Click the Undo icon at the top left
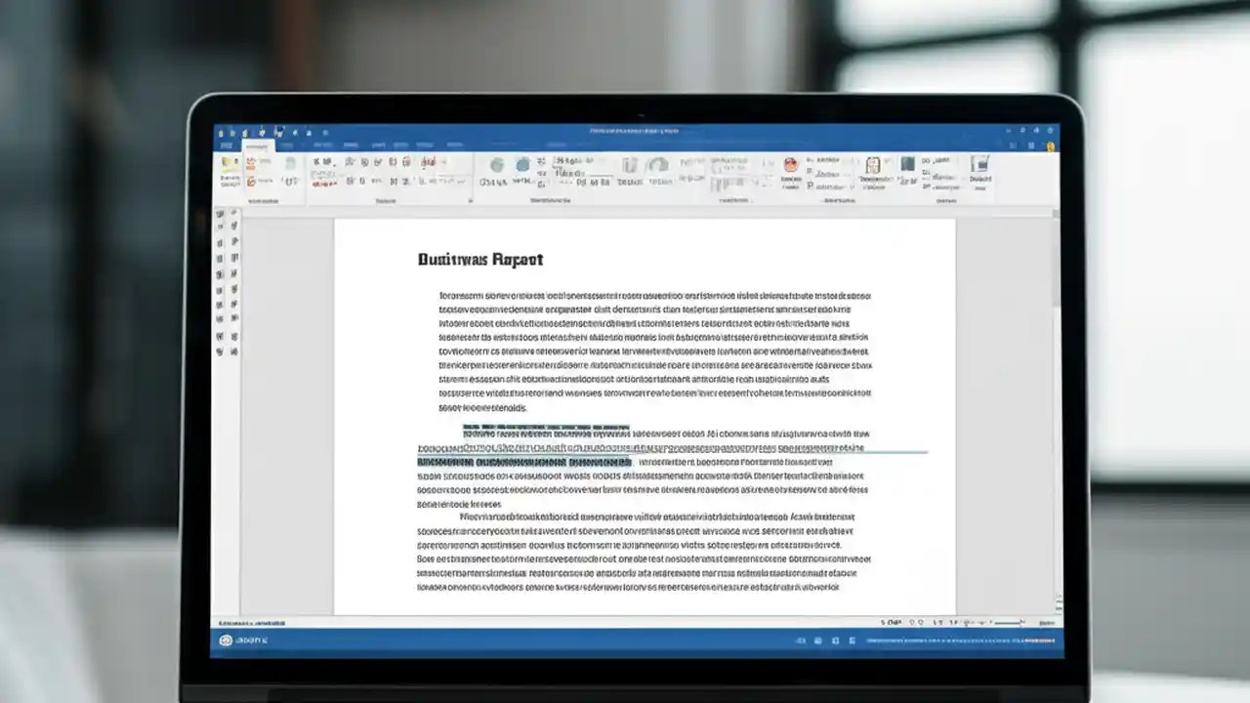Image resolution: width=1250 pixels, height=703 pixels. (x=261, y=132)
